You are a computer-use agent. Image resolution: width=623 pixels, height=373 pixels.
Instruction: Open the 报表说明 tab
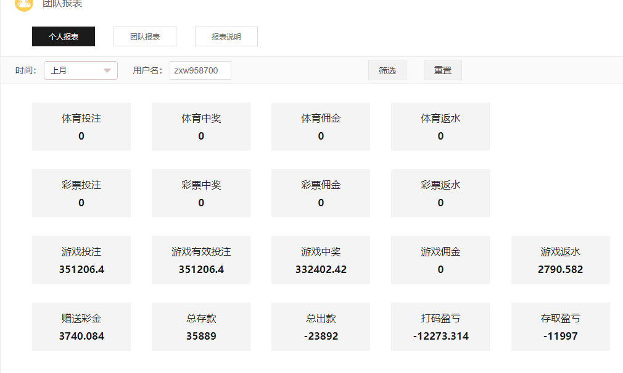tap(226, 36)
